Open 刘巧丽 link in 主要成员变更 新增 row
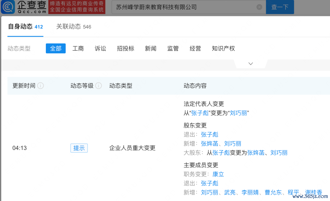Screen dimensions: 330x201 point(210,192)
